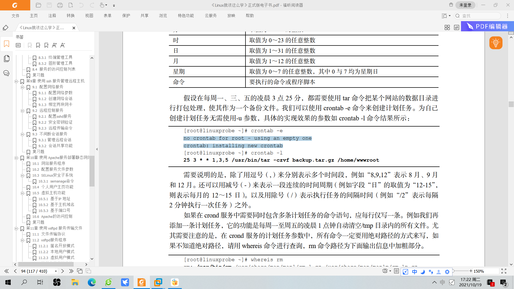
Task: Select bookmark 9.2.2 安全密钥验证
Action: point(55,122)
